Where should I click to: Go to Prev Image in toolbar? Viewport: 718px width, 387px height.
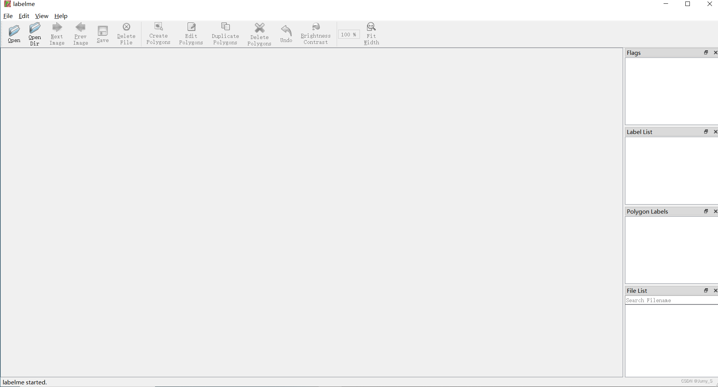pos(81,34)
